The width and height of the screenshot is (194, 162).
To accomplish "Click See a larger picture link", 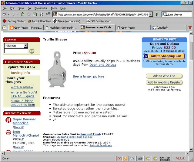I will [88, 76].
